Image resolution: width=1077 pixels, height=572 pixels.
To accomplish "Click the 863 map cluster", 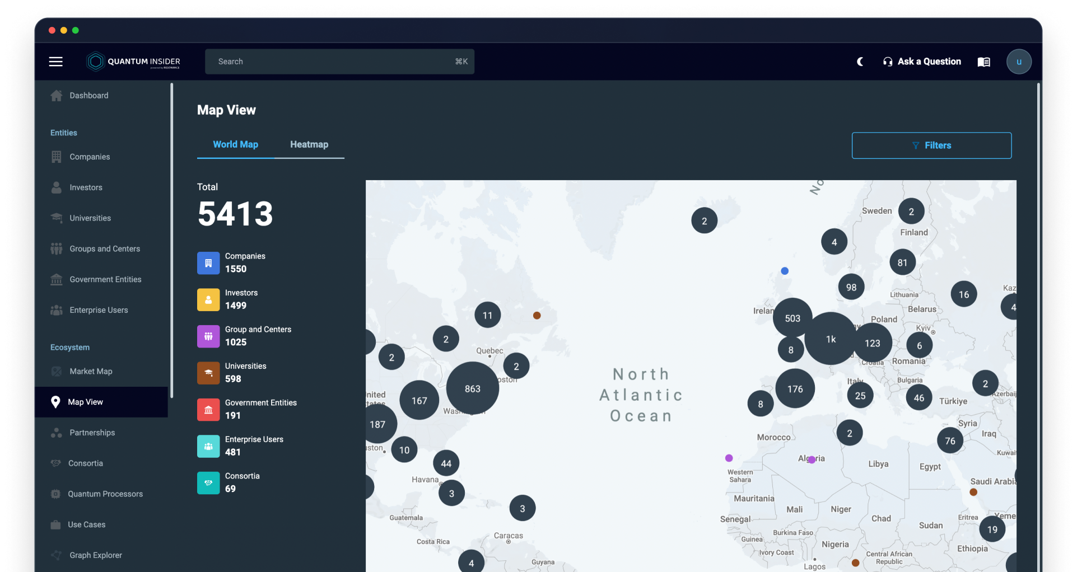I will 473,388.
